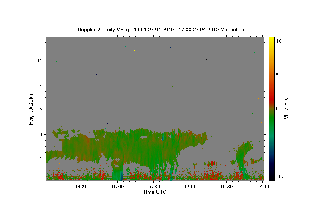
Task: Click the '14:30' time tick label
Action: click(x=81, y=187)
